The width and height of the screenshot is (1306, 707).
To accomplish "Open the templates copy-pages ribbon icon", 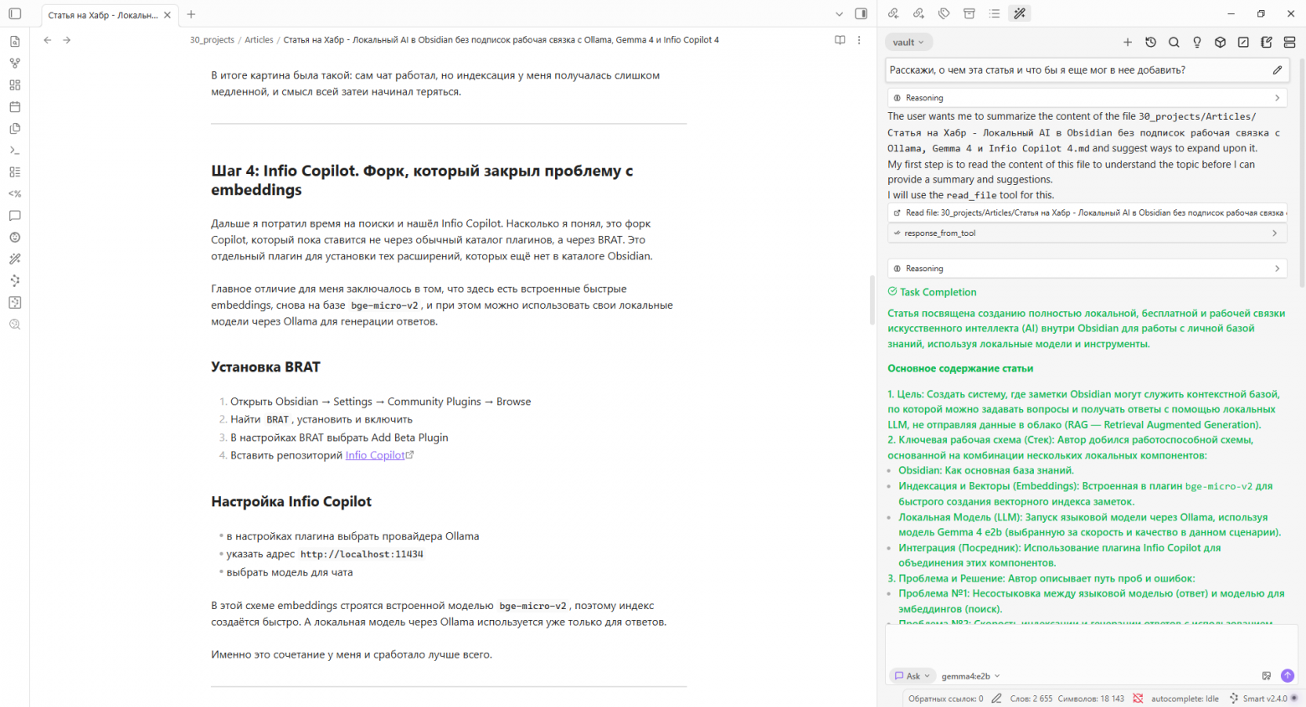I will [x=15, y=129].
